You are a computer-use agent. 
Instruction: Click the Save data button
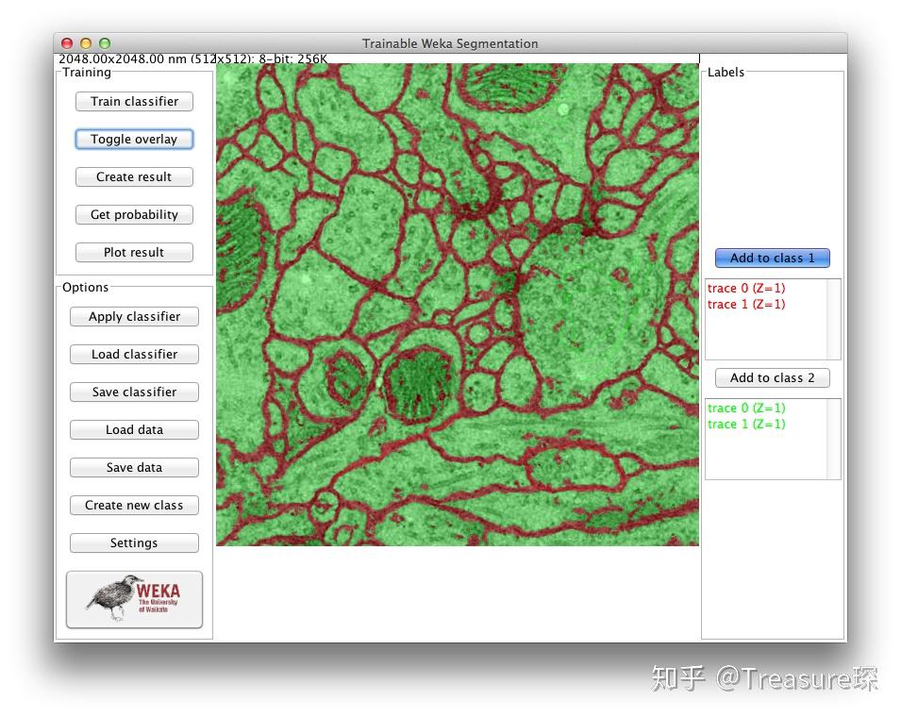[x=134, y=468]
